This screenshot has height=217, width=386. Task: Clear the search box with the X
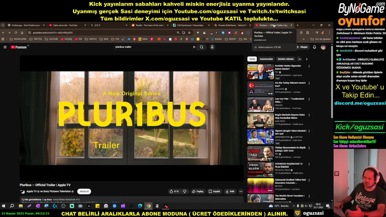[x=194, y=47]
